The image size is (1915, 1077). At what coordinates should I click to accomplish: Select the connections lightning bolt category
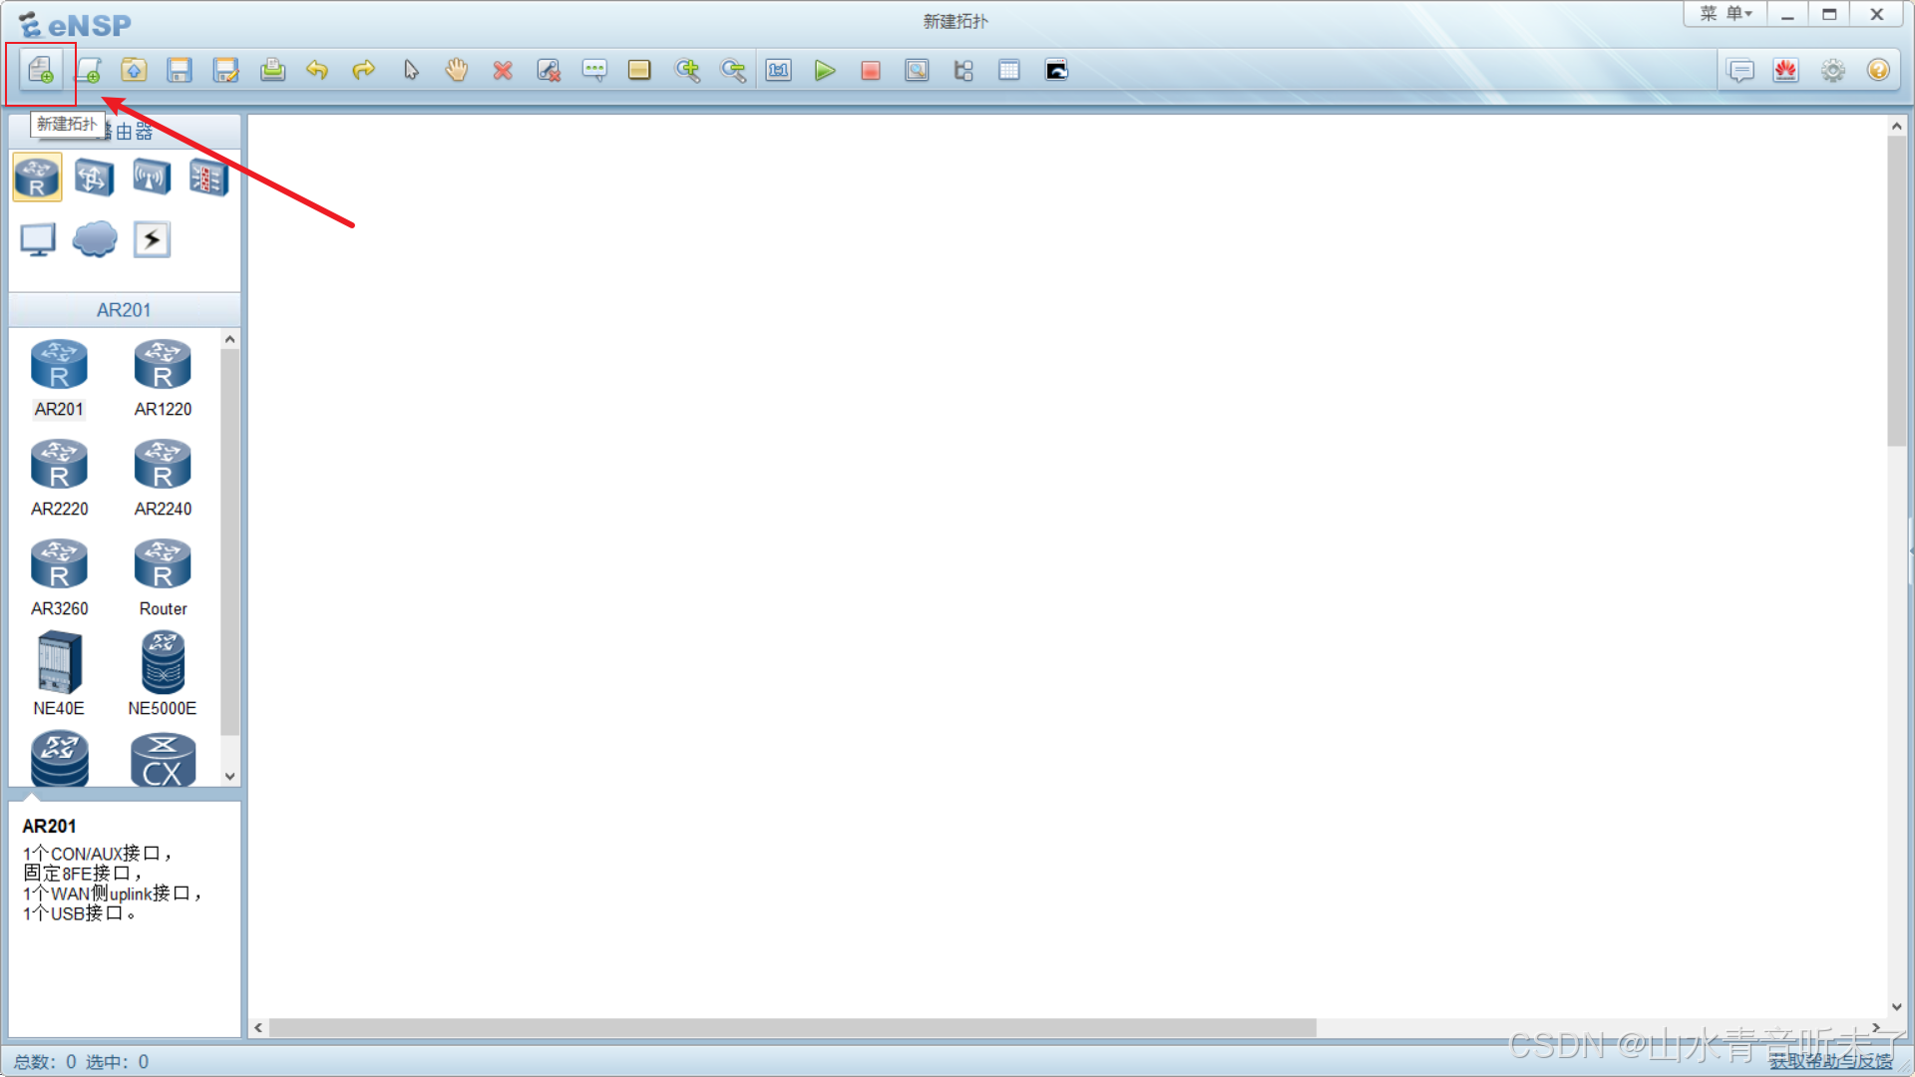[152, 239]
